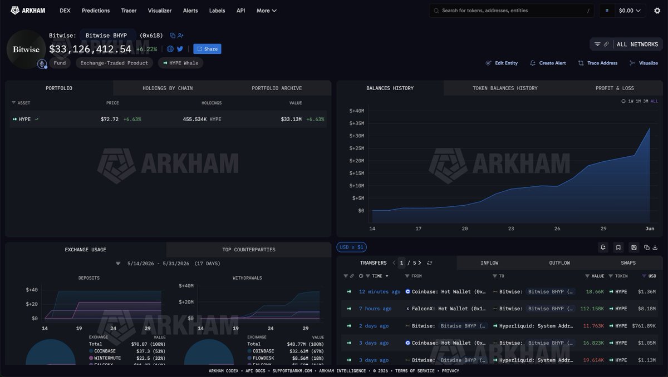Click the link-chain filter icon in the transfers header
Image resolution: width=668 pixels, height=377 pixels.
(351, 276)
